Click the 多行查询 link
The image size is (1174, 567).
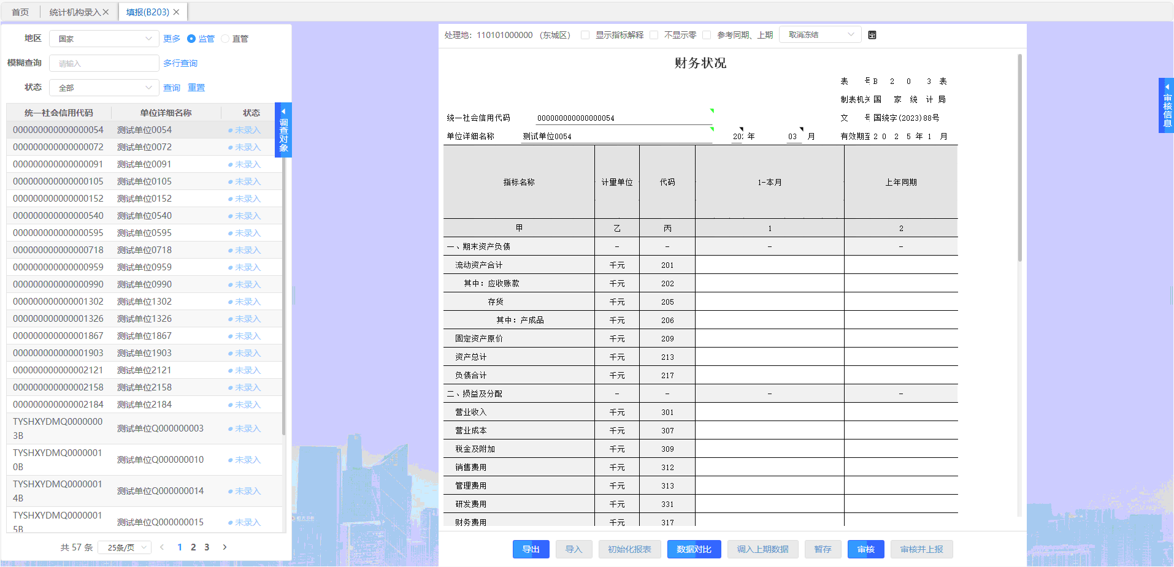(180, 63)
